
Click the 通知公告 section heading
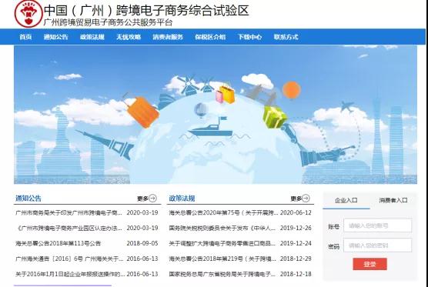coord(28,199)
